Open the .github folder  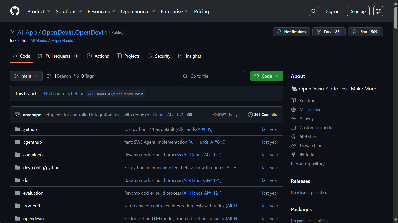point(30,129)
